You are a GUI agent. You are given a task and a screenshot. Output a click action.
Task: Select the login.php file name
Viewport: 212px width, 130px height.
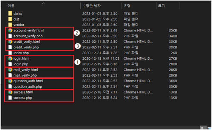click(21, 64)
